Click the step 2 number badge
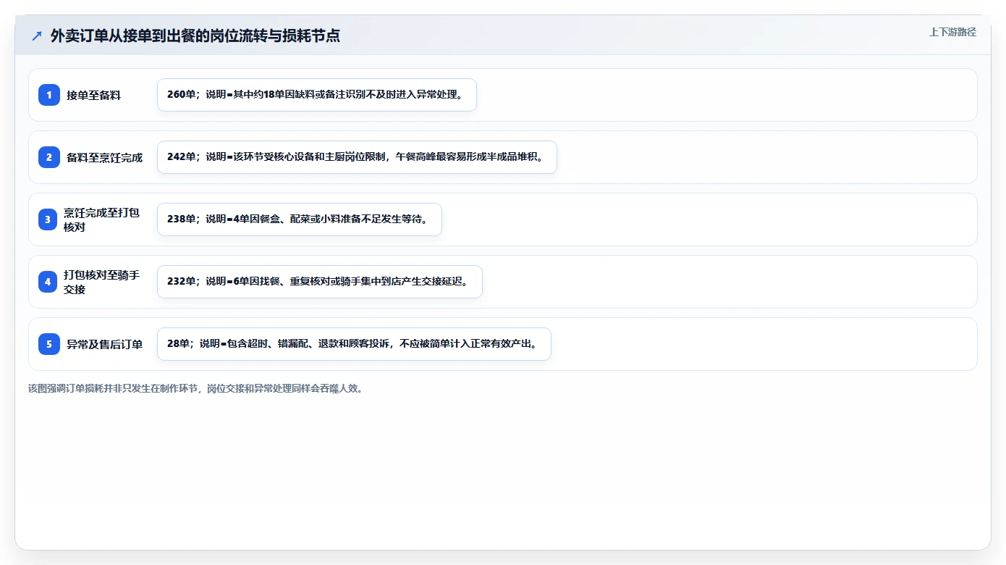This screenshot has height=565, width=1006. (49, 157)
